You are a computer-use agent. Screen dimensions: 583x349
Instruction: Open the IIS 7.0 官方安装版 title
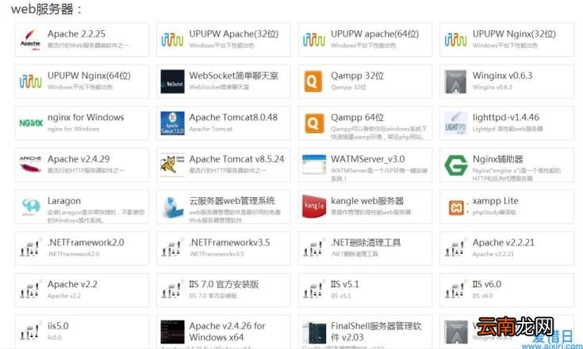pos(224,284)
